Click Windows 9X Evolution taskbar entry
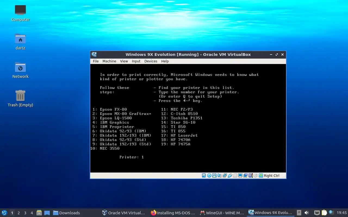The image size is (348, 217). coord(271,213)
